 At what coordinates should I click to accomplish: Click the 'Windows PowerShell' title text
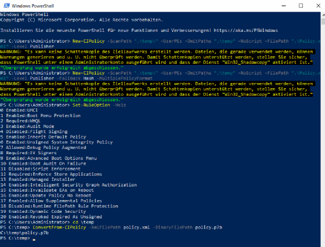coord(33,6)
